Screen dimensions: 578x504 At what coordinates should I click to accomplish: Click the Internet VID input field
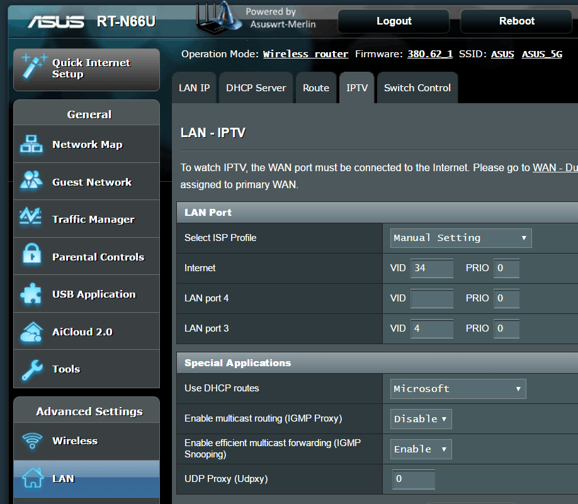[432, 268]
